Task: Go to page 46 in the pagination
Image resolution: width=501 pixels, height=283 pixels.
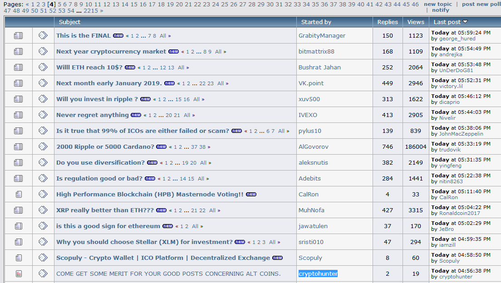Action: point(415,4)
